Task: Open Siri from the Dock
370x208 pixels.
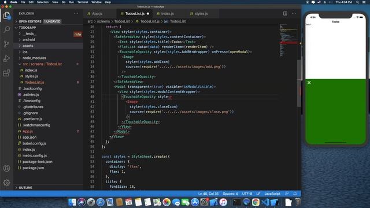Action: pos(82,202)
